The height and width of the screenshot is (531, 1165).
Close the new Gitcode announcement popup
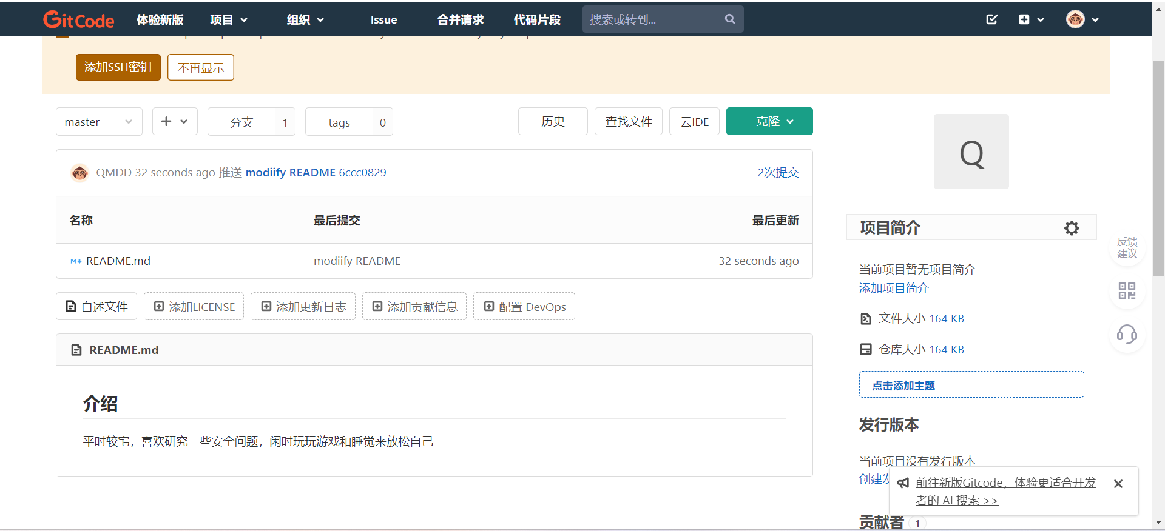1118,484
